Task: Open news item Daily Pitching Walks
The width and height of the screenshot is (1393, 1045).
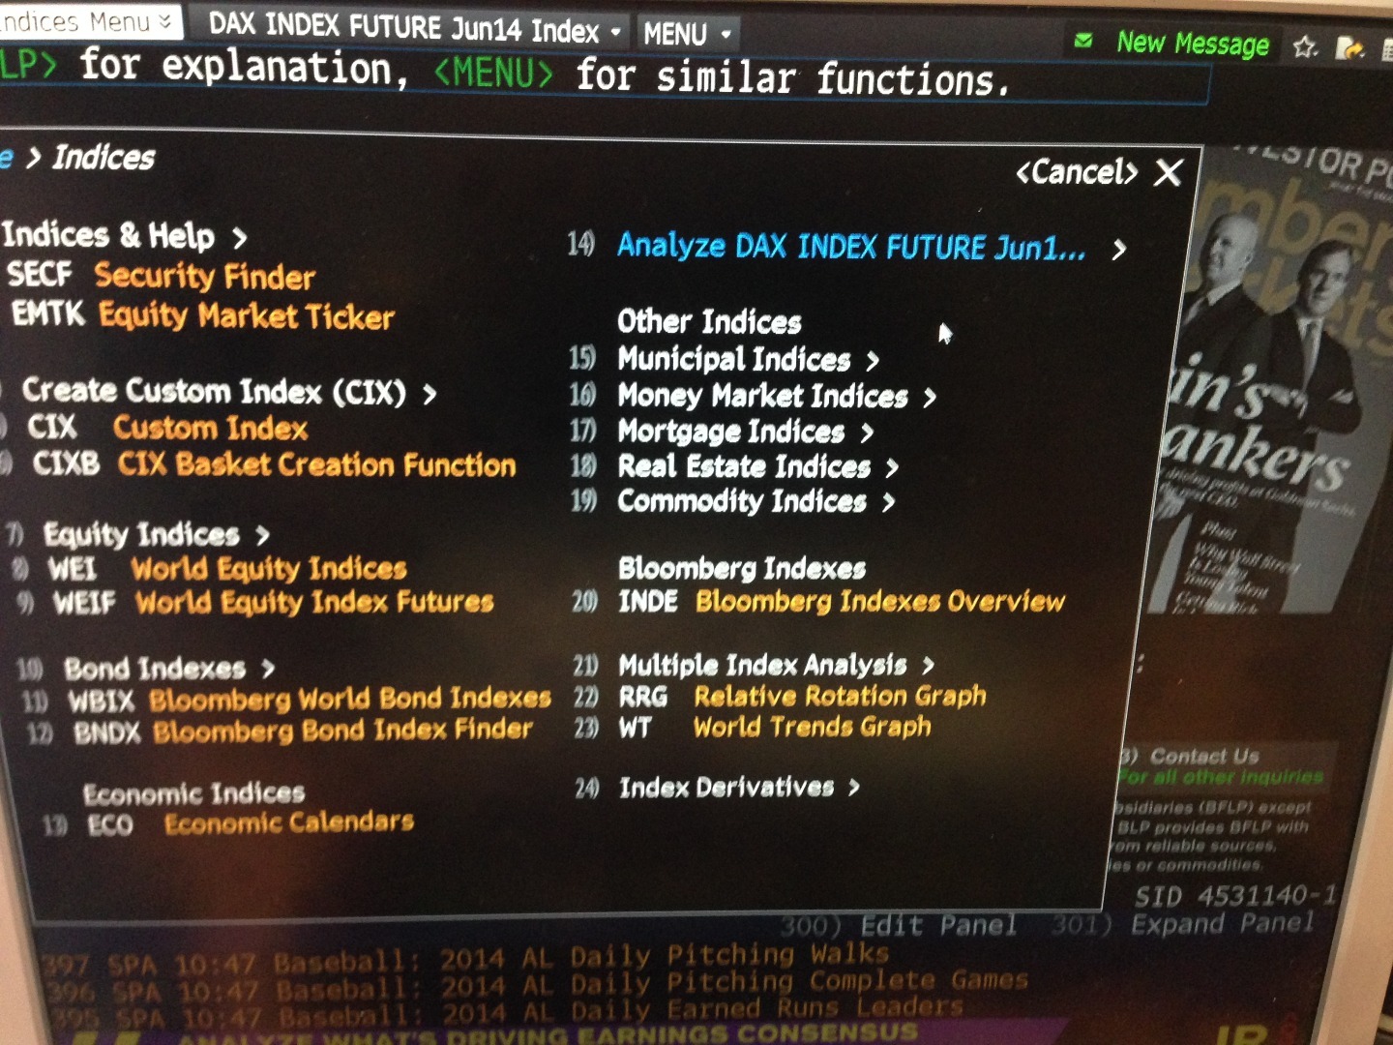Action: pos(465,957)
